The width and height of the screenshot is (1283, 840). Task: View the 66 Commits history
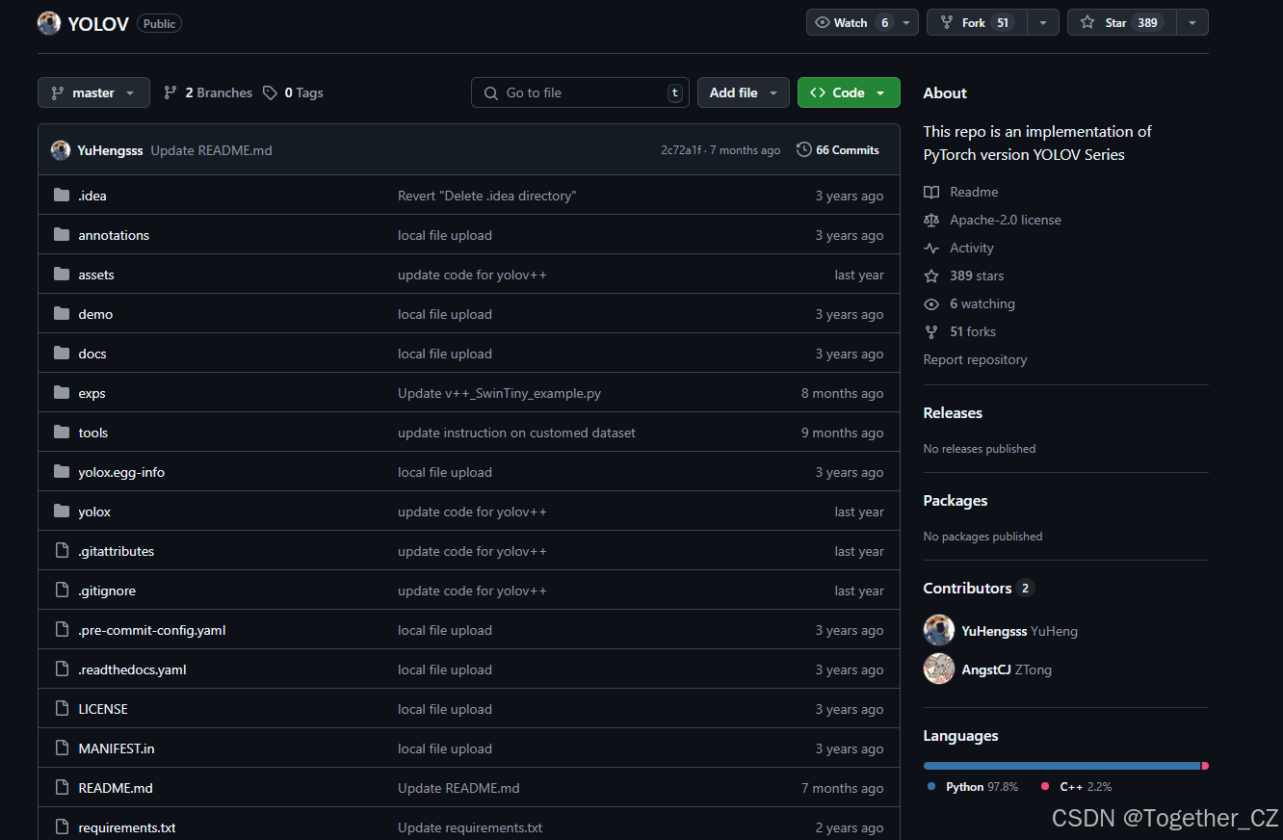[838, 149]
